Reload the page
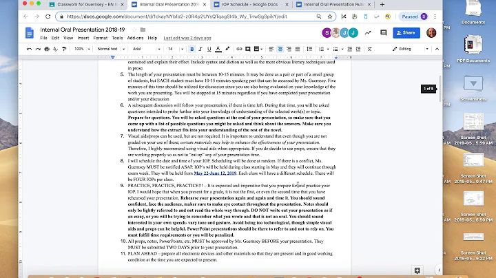The width and height of the screenshot is (496, 278). (x=48, y=17)
